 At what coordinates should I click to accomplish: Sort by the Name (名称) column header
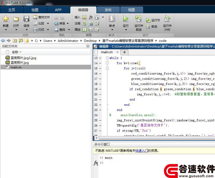tap(15, 52)
